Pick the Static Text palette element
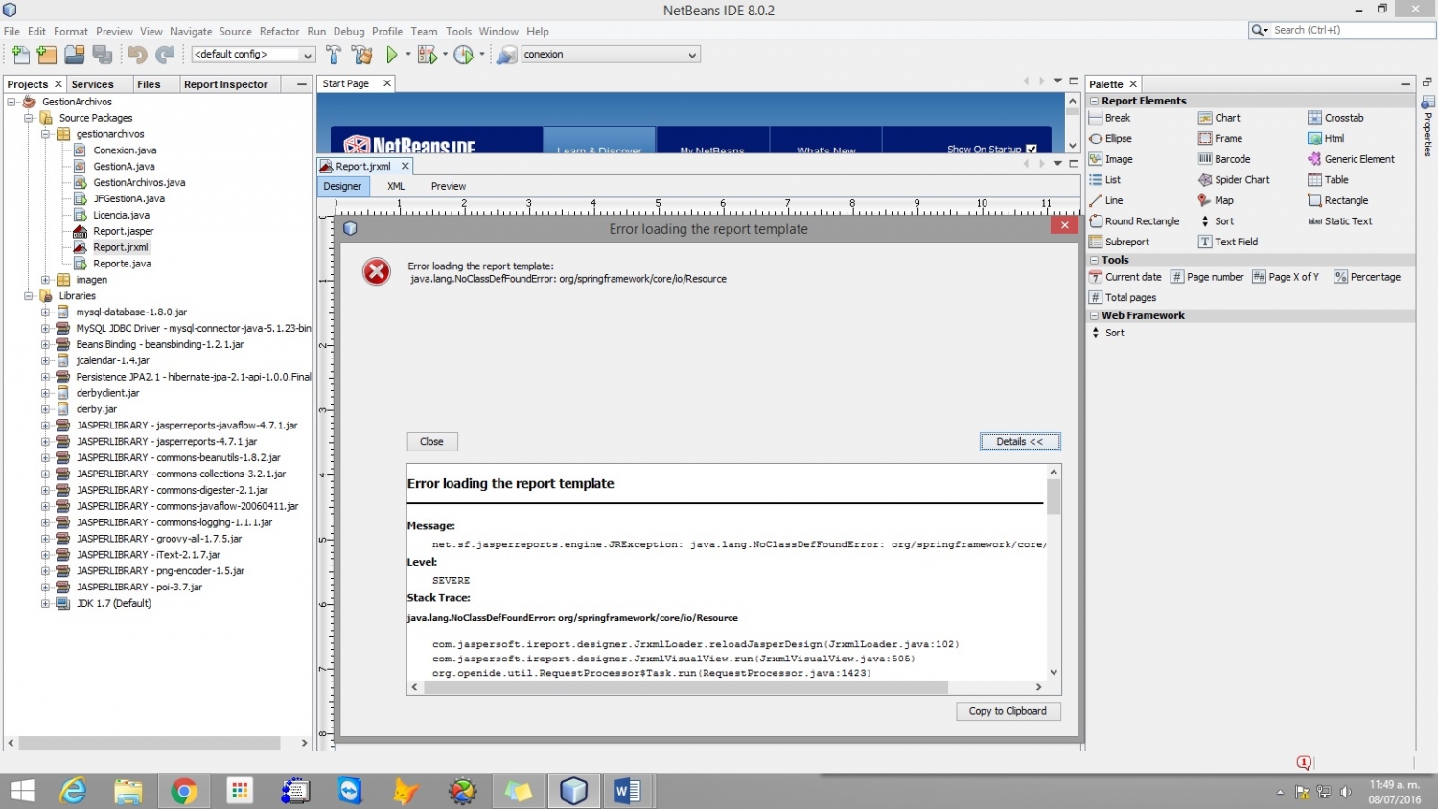 click(1339, 221)
